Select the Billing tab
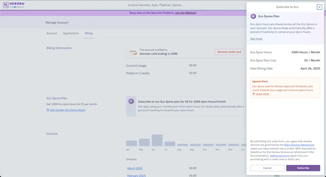 coord(88,33)
